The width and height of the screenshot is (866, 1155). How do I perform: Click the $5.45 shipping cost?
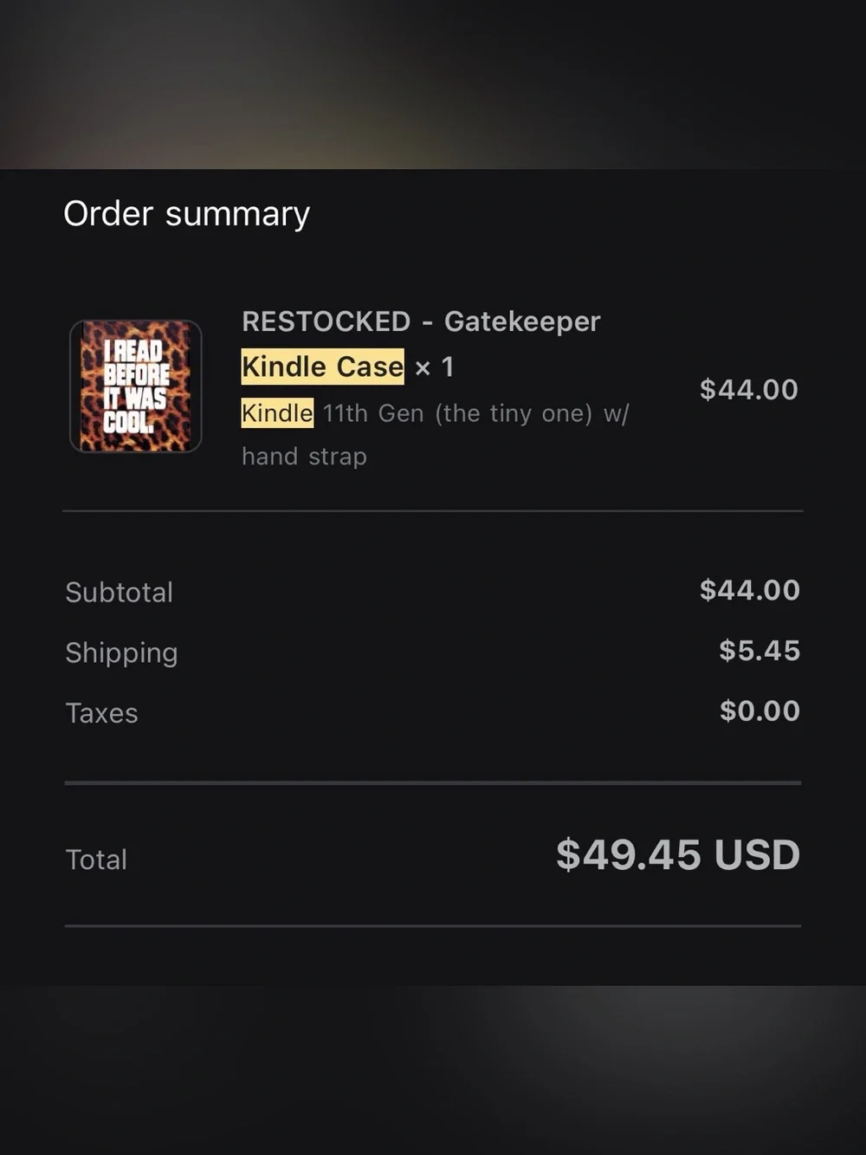pyautogui.click(x=759, y=651)
